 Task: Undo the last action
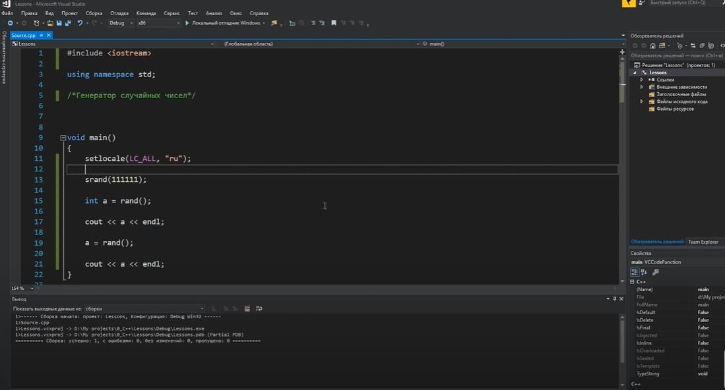coord(80,23)
